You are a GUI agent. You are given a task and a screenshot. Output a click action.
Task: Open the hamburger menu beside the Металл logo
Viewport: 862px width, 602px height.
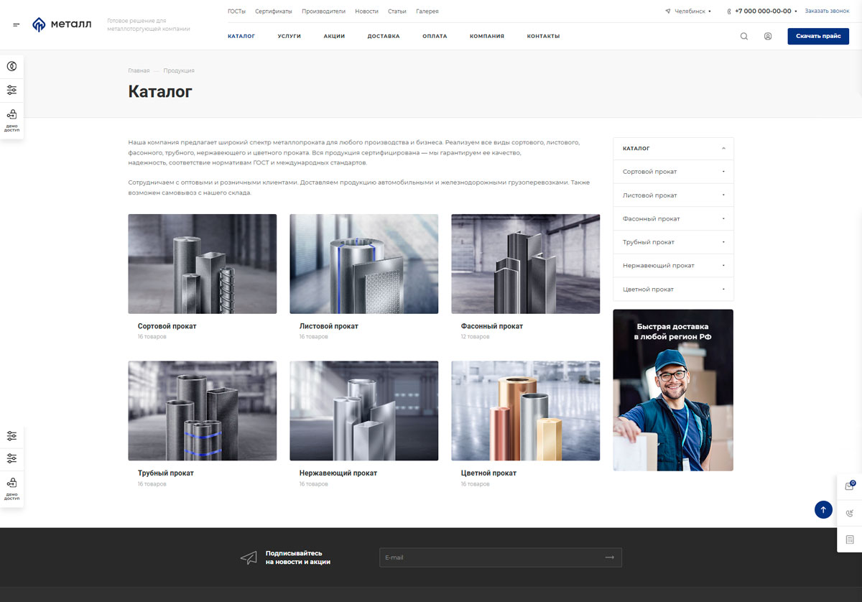17,25
